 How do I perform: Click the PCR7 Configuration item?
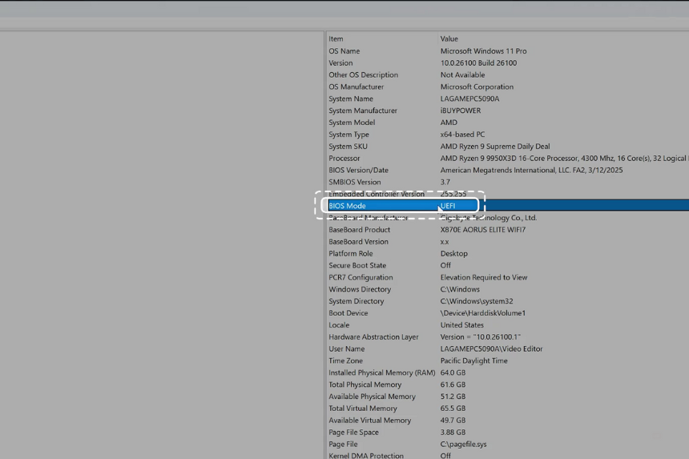click(x=360, y=278)
